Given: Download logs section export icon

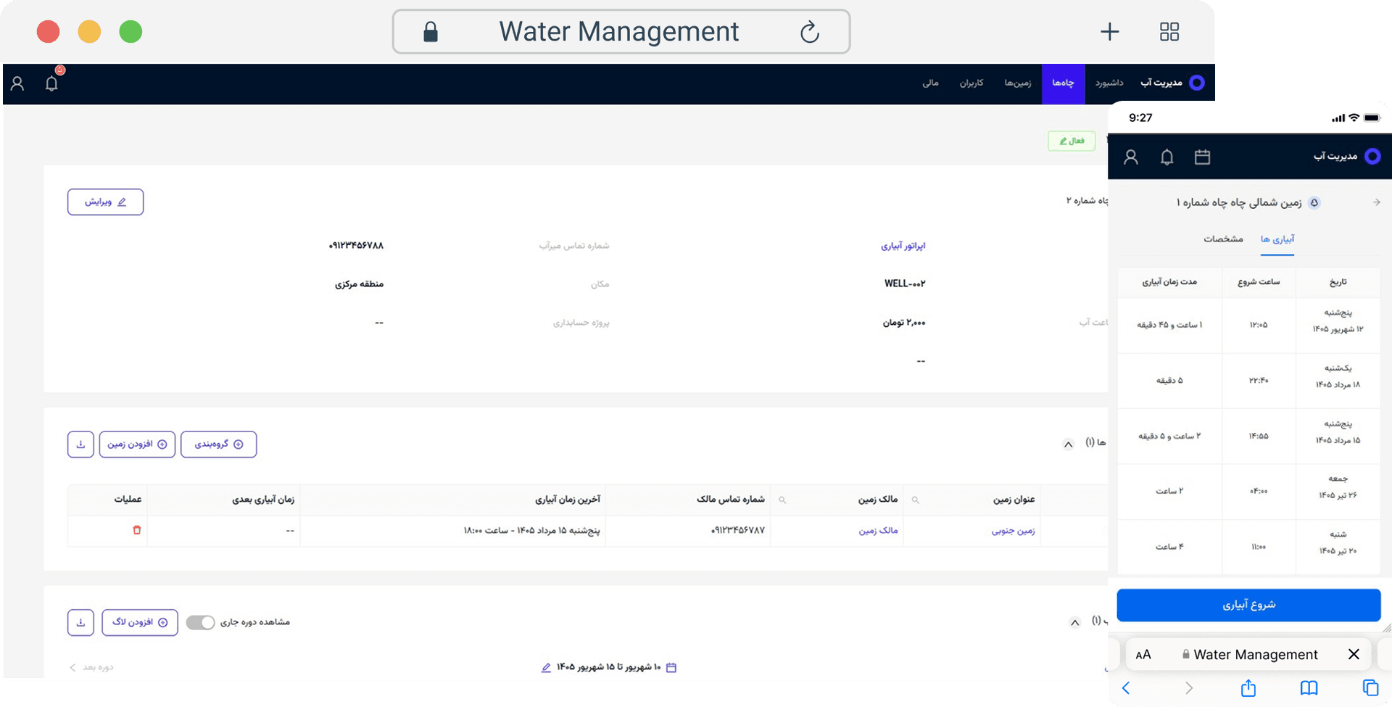Looking at the screenshot, I should (x=80, y=622).
